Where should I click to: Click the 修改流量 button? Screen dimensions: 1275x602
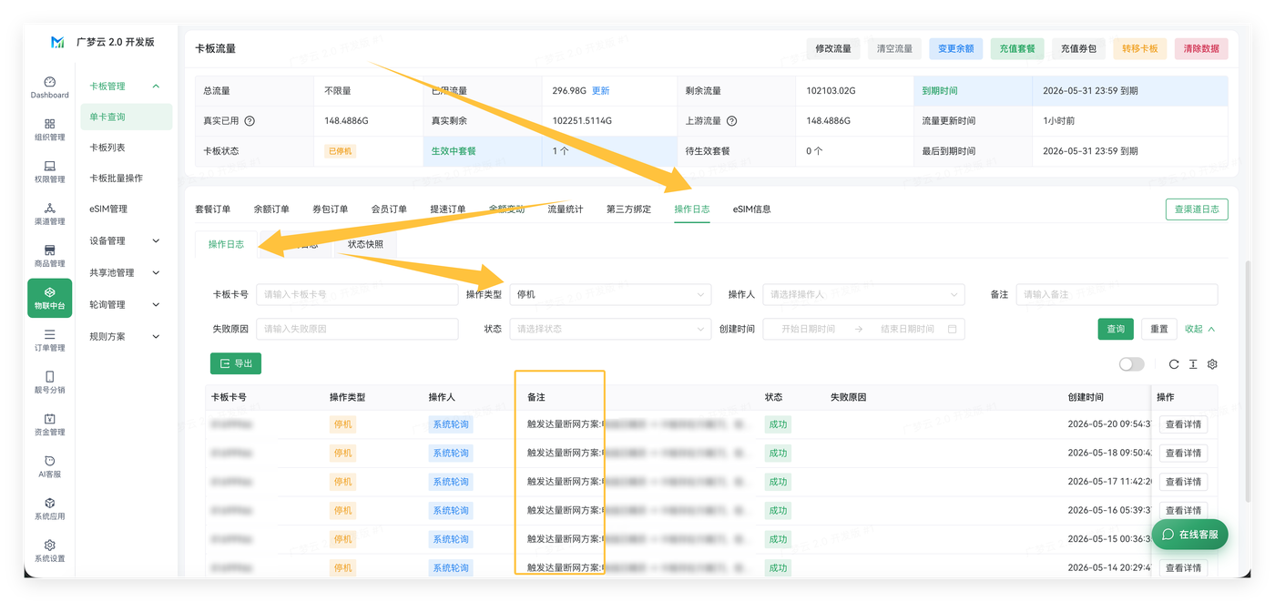tap(833, 48)
